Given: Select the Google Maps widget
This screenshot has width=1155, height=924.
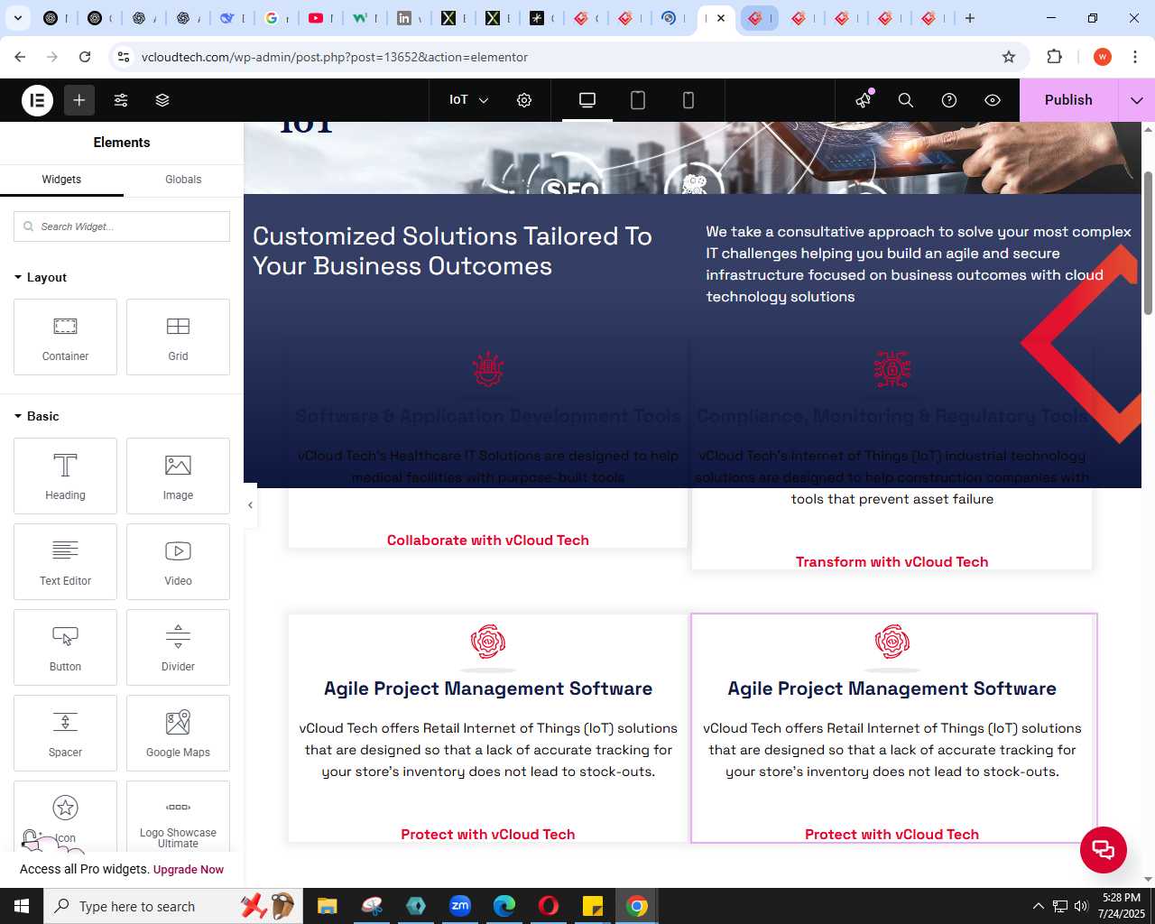Looking at the screenshot, I should pyautogui.click(x=178, y=734).
